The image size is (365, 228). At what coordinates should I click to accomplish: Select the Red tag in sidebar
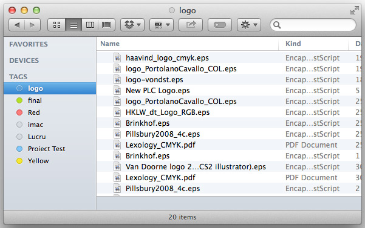[x=50, y=112]
